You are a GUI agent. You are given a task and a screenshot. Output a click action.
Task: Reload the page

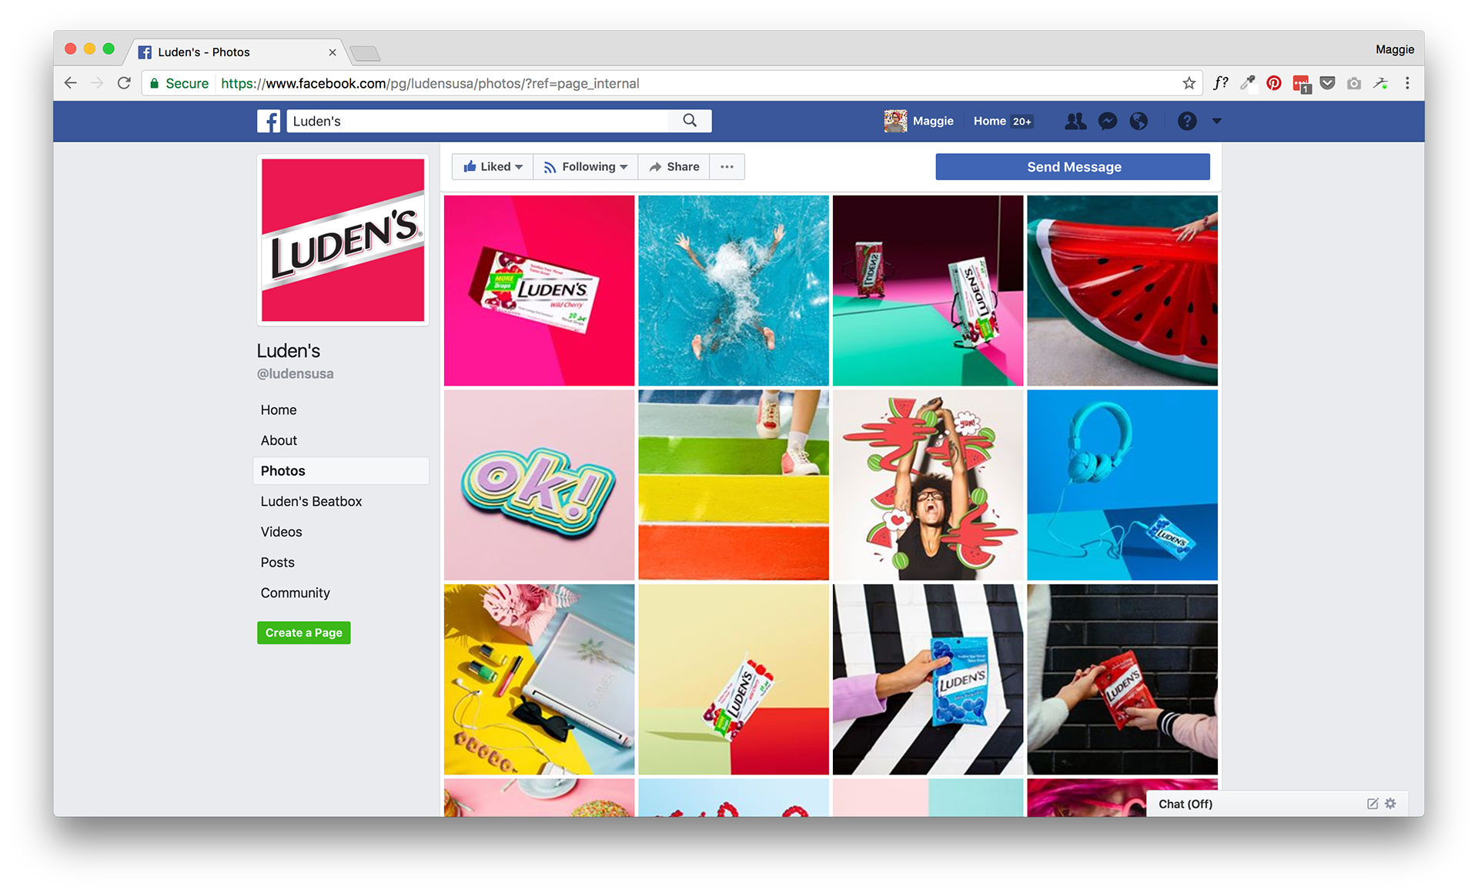124,83
